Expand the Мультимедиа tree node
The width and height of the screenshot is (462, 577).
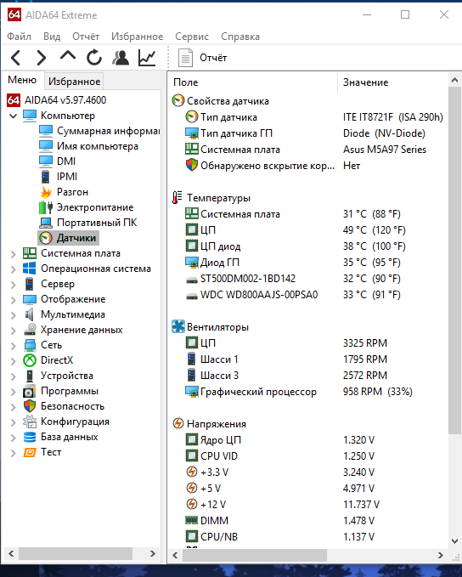click(x=14, y=315)
